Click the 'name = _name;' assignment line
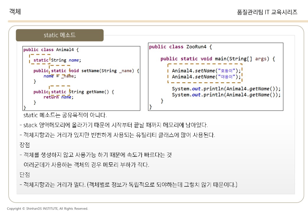The image size is (308, 213). 60,76
